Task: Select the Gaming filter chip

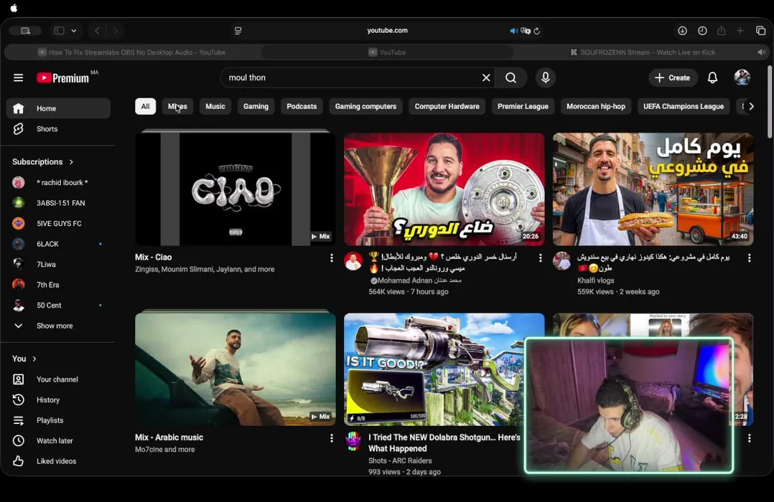Action: tap(255, 107)
